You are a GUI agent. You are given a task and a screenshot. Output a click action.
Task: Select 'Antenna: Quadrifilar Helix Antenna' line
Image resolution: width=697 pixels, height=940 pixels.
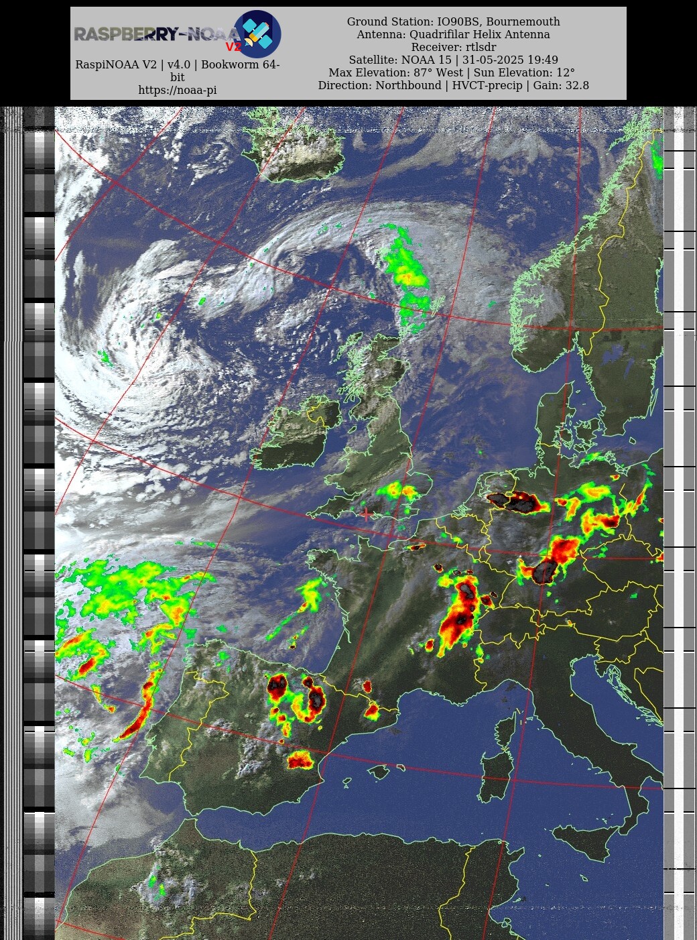454,34
